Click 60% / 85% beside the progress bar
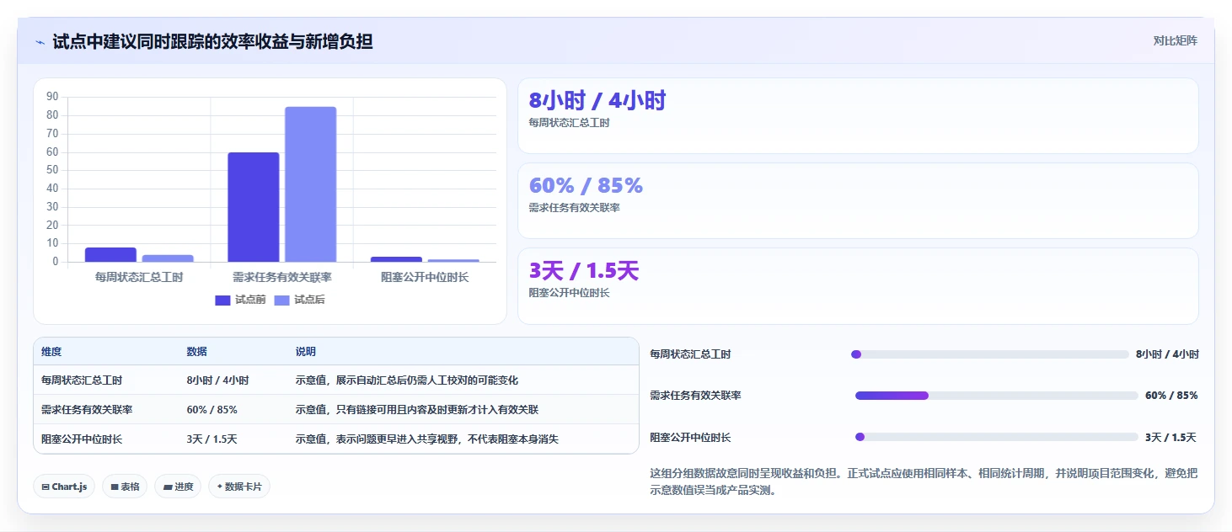The height and width of the screenshot is (532, 1232). pyautogui.click(x=1171, y=396)
